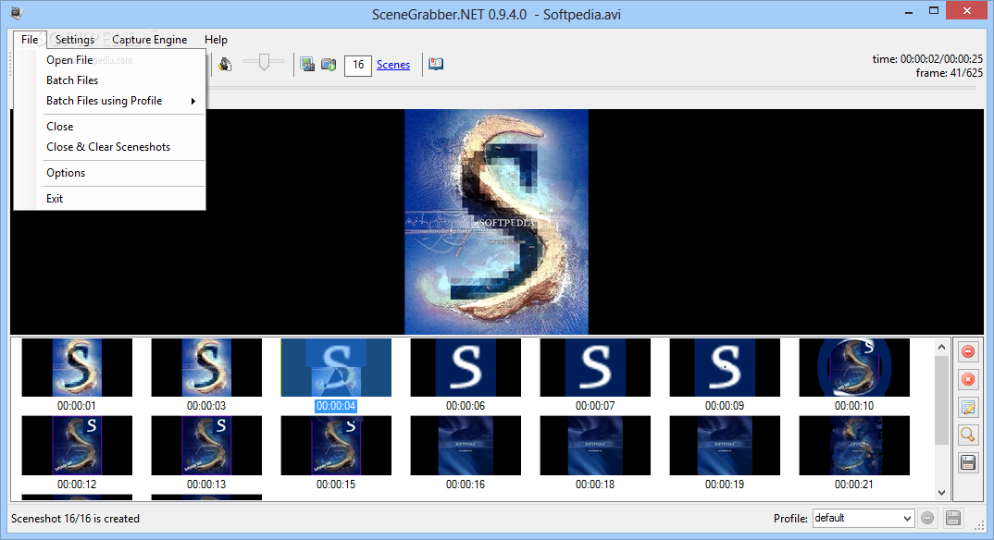Select the 00:00:12 sceneshot thumbnail
Screen dimensions: 994x540
tap(77, 445)
